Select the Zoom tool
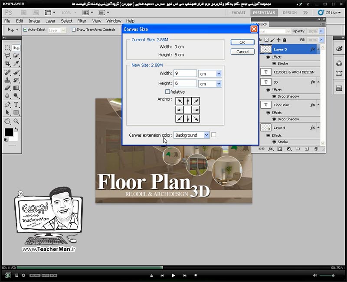The image size is (347, 282). (16, 121)
